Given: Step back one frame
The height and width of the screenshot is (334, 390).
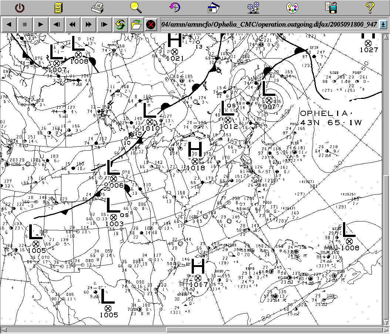Looking at the screenshot, I should (x=57, y=25).
